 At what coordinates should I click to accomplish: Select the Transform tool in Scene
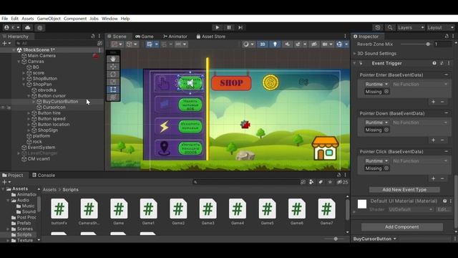click(x=113, y=97)
